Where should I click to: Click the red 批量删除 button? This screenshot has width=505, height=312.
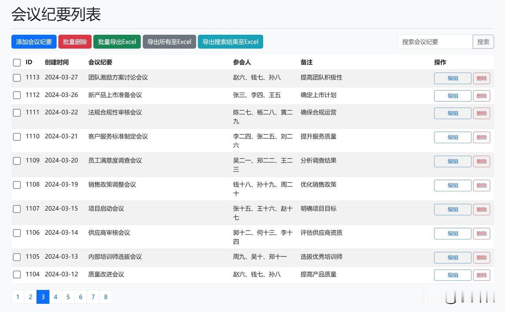[x=75, y=42]
